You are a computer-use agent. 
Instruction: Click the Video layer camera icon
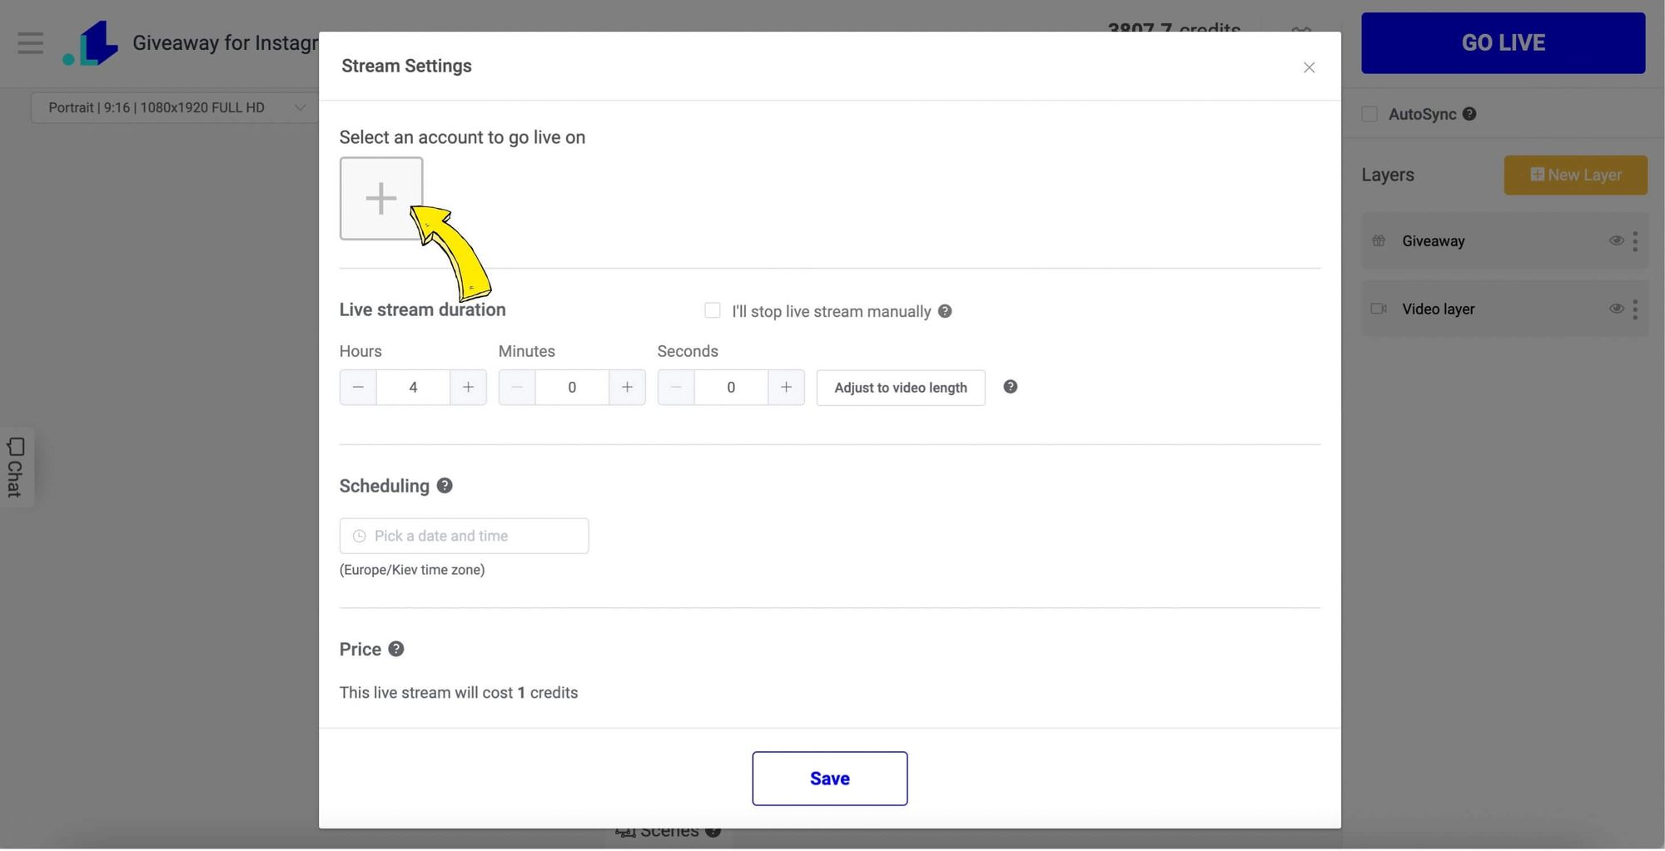(1379, 309)
